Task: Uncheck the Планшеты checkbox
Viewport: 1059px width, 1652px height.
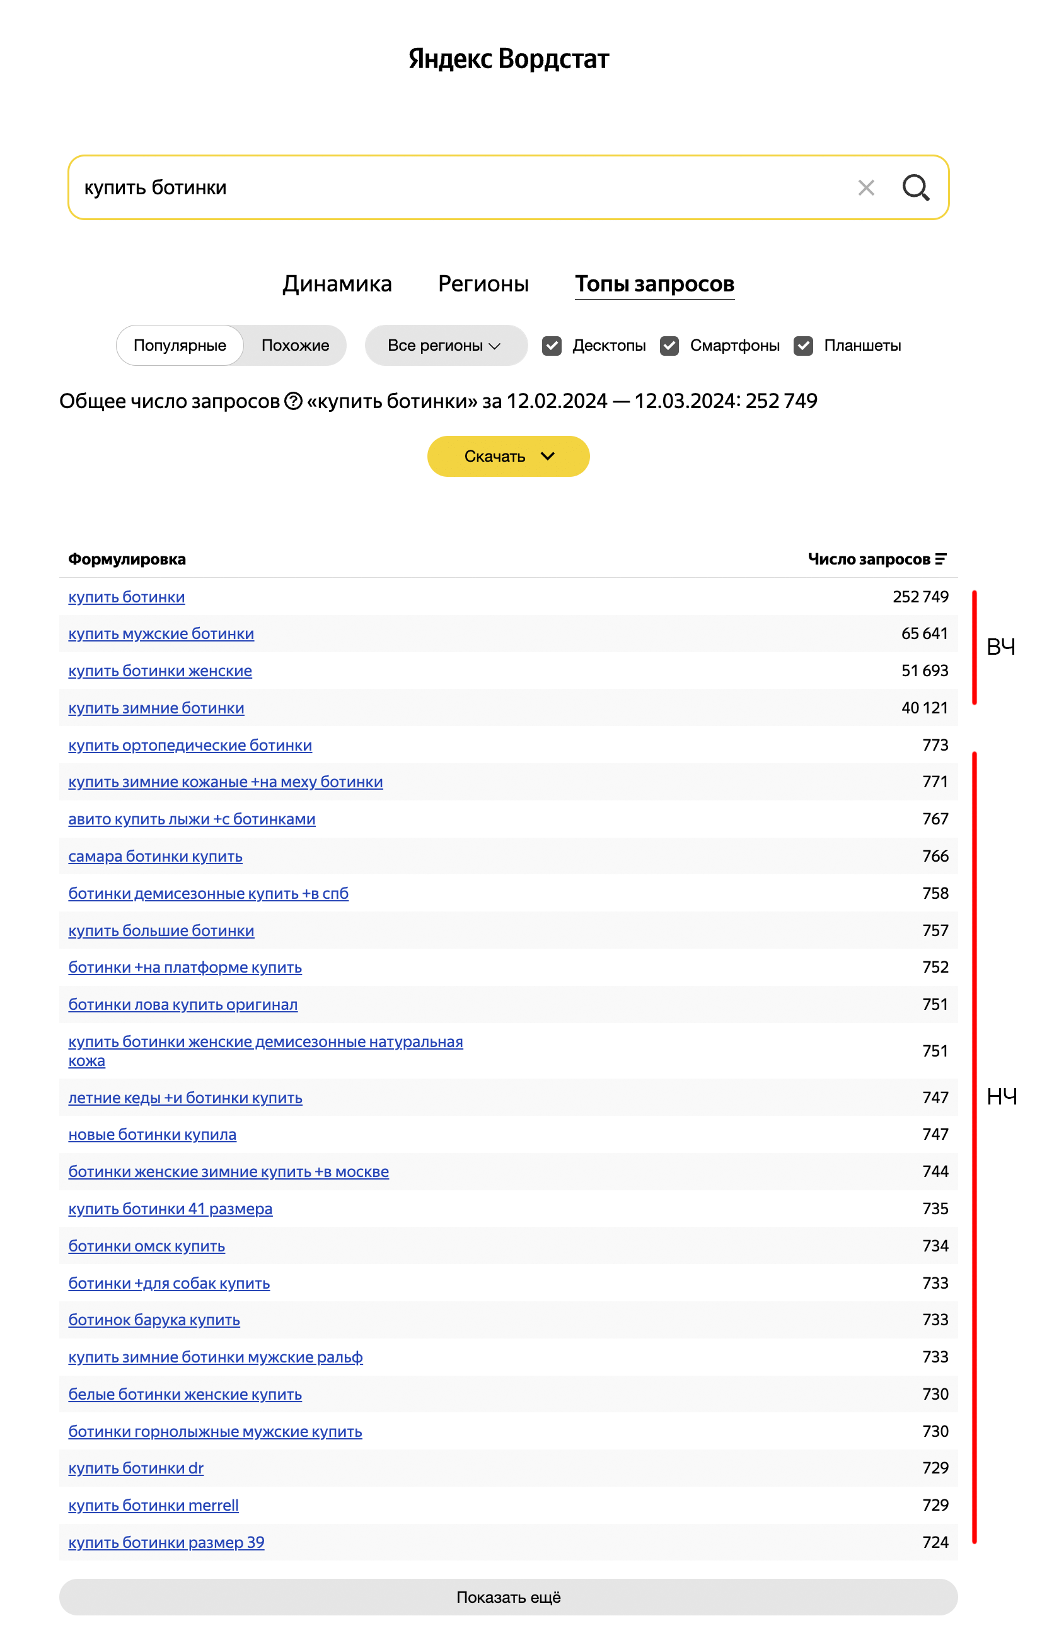Action: tap(803, 346)
